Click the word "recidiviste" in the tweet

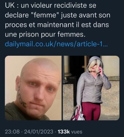pos(70,5)
